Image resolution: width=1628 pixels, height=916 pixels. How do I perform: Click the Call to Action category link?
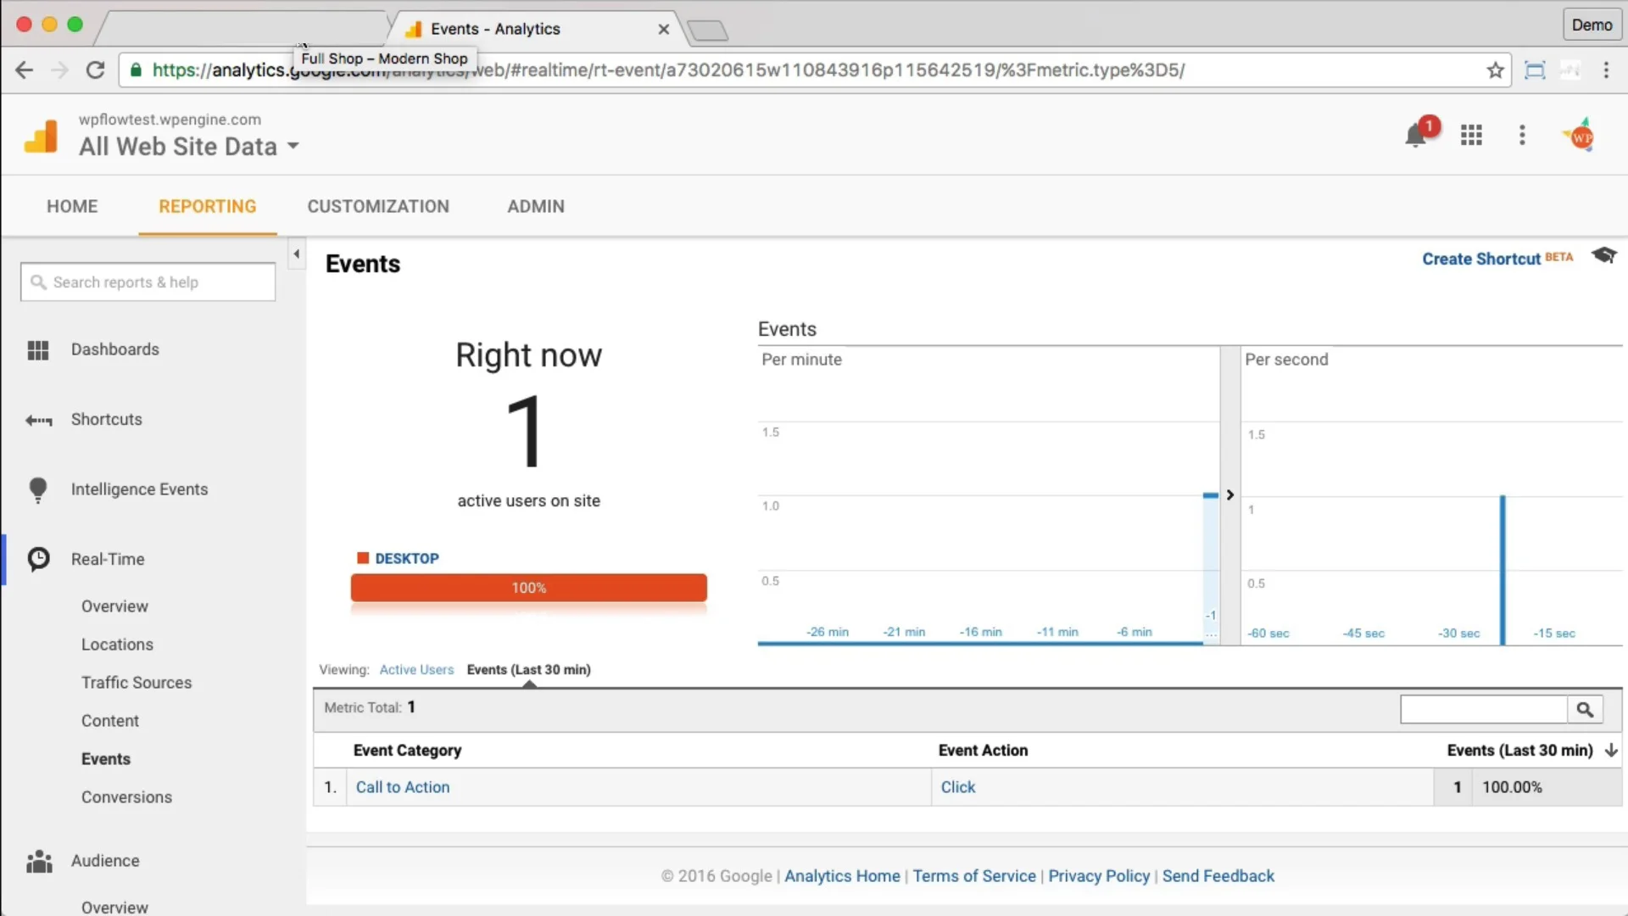403,788
